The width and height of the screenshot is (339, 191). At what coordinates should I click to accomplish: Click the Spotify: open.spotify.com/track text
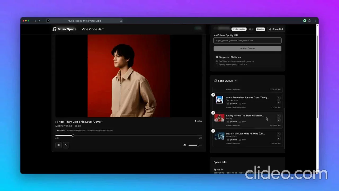pyautogui.click(x=233, y=64)
